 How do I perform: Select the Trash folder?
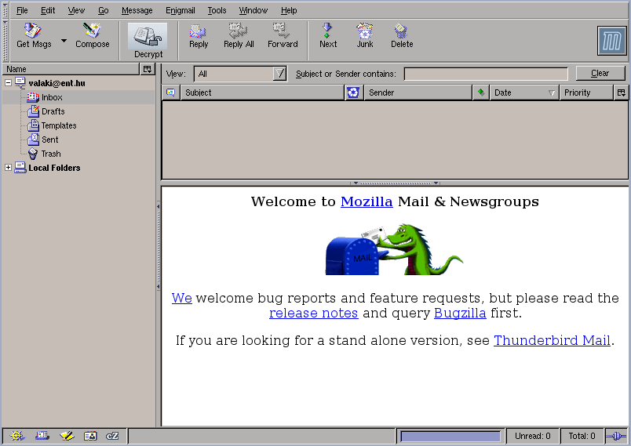(x=51, y=154)
